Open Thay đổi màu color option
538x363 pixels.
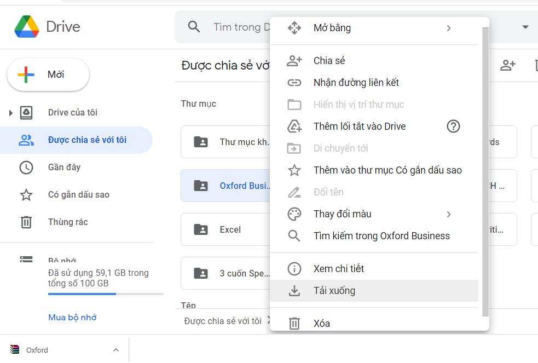tap(342, 214)
